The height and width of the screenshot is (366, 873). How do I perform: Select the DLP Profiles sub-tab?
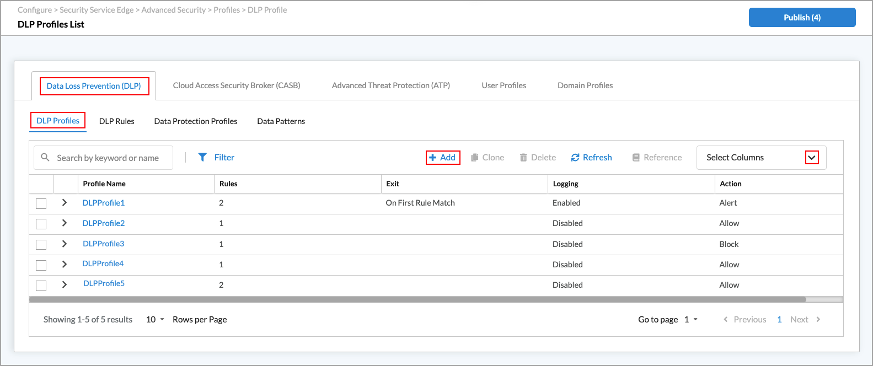58,121
